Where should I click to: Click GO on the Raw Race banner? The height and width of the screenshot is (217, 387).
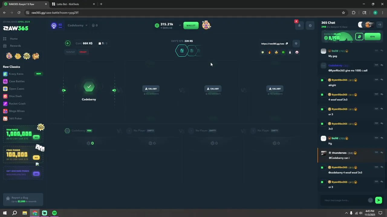(36, 137)
